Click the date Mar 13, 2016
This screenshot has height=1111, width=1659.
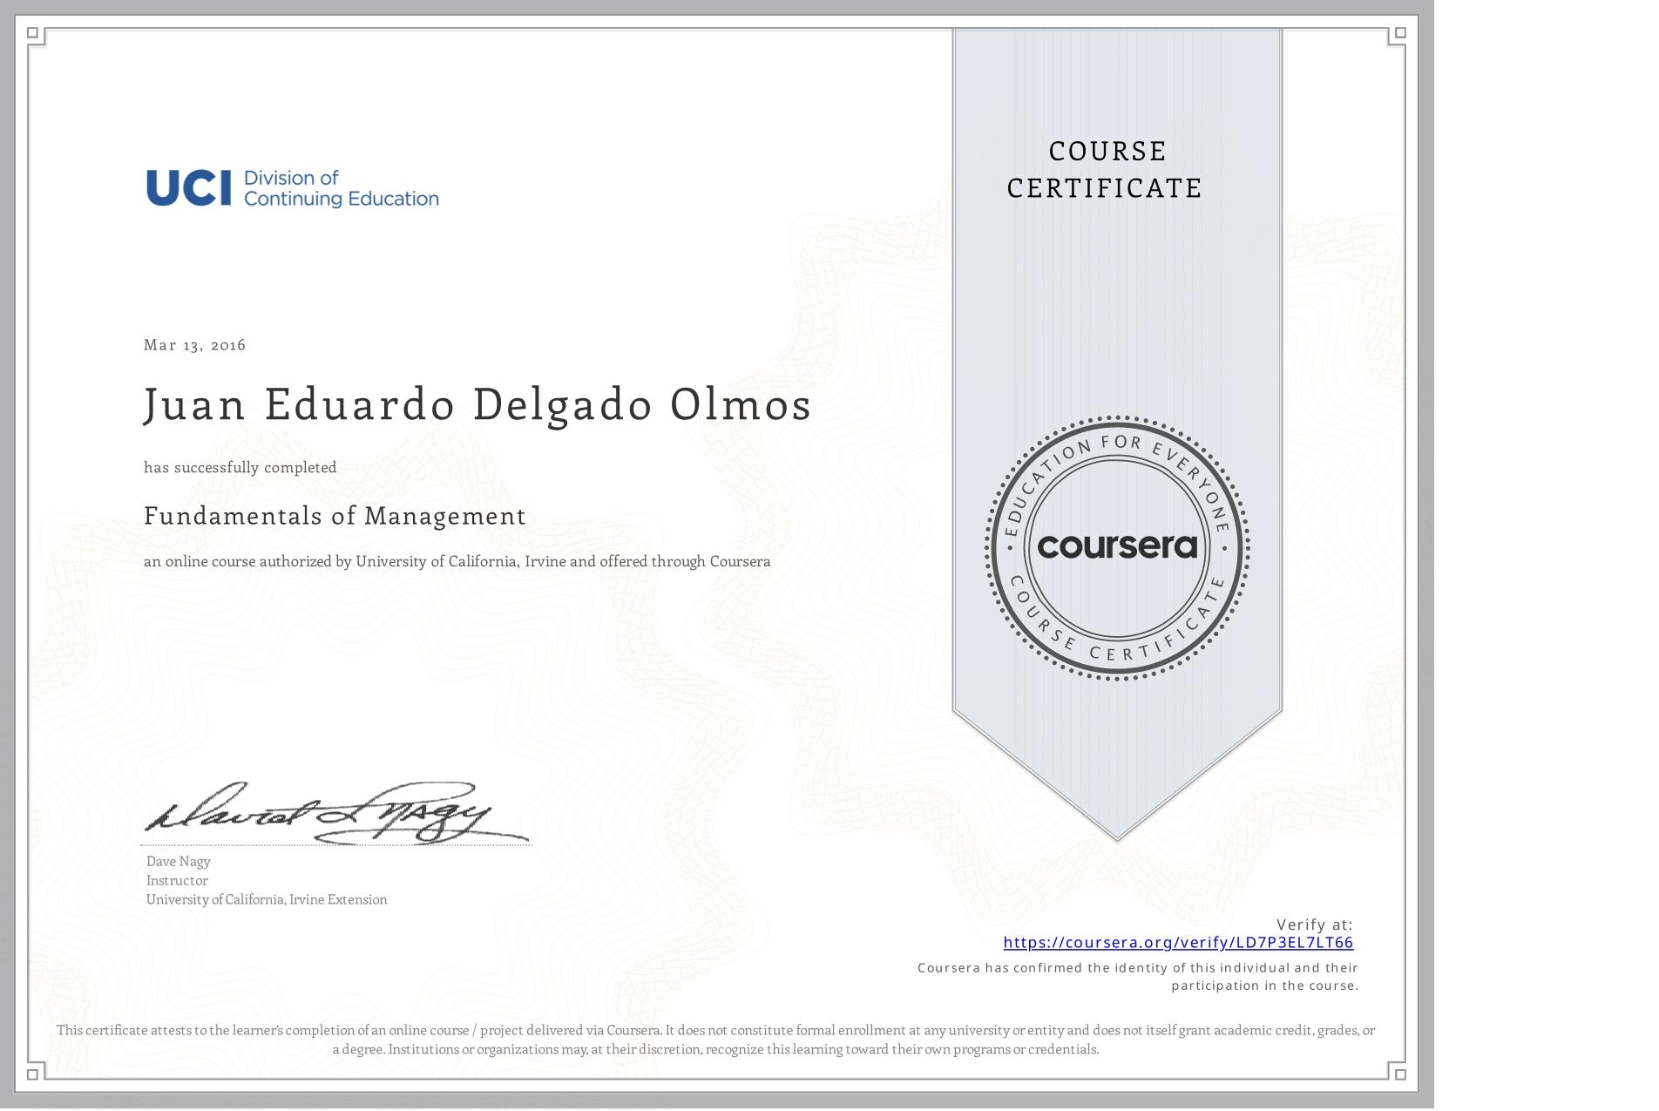coord(195,345)
